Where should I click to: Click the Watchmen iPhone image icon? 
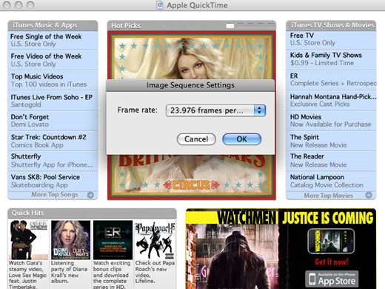click(331, 241)
